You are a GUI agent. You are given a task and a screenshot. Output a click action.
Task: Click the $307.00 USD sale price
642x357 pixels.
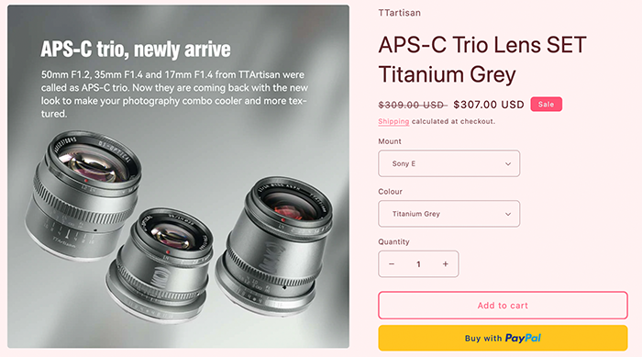click(489, 105)
